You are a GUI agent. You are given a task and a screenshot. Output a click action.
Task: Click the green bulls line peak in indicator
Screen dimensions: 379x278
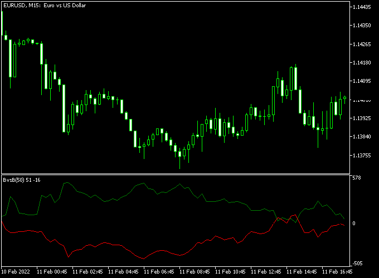click(x=66, y=182)
